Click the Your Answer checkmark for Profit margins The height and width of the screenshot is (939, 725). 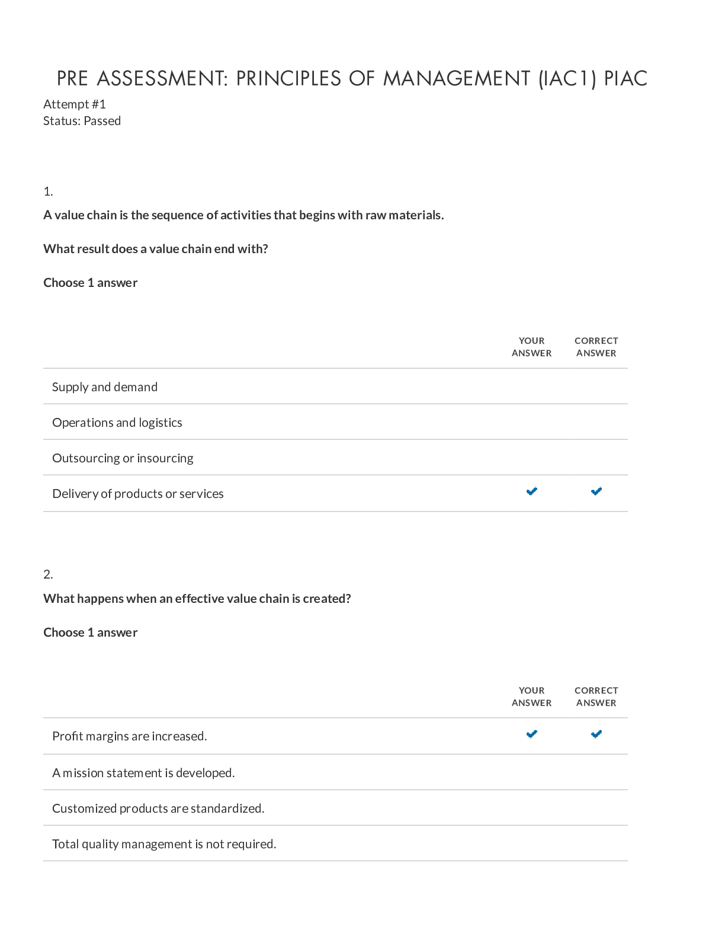pyautogui.click(x=532, y=734)
